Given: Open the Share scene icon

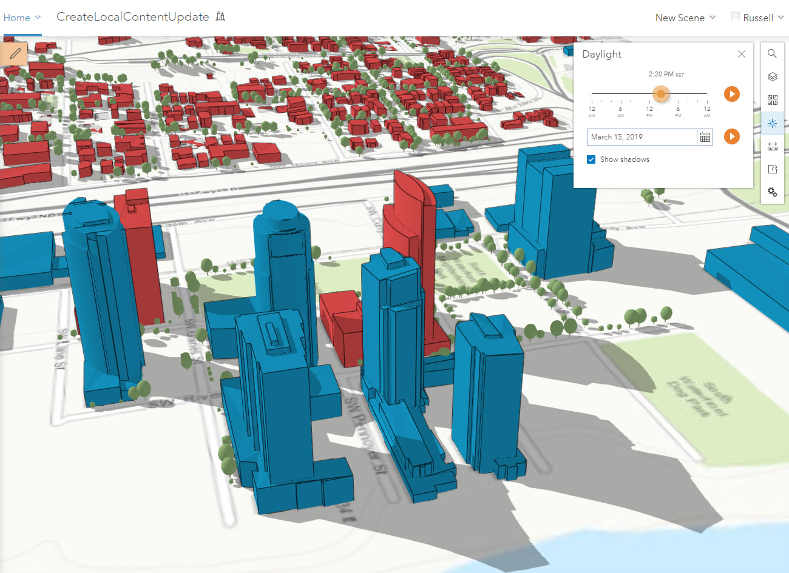Looking at the screenshot, I should click(x=772, y=169).
